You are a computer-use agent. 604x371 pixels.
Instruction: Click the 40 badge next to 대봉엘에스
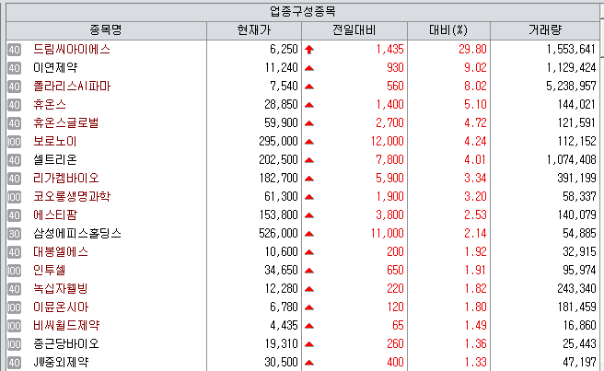tap(14, 252)
